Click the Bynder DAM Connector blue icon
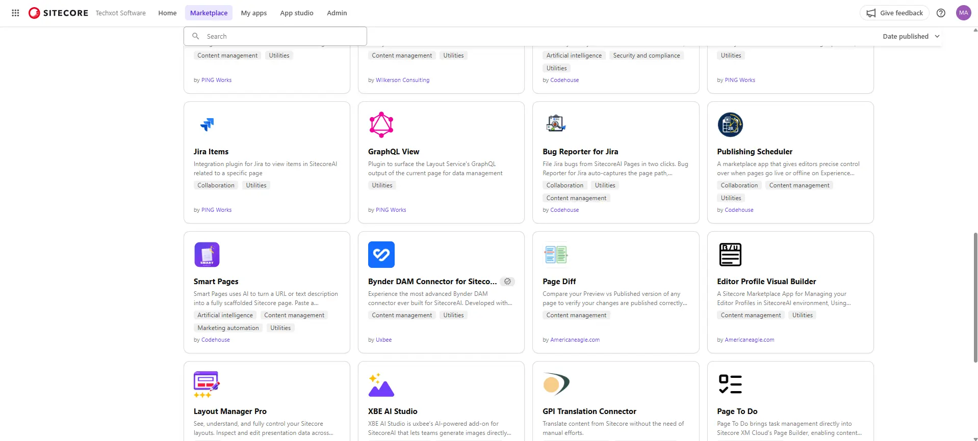 (381, 255)
